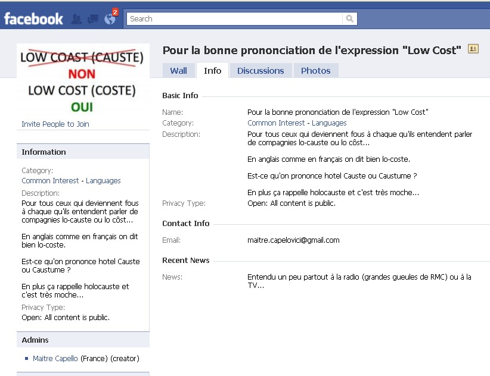Image resolution: width=490 pixels, height=376 pixels.
Task: Click Invite People to Join link
Action: 55,124
